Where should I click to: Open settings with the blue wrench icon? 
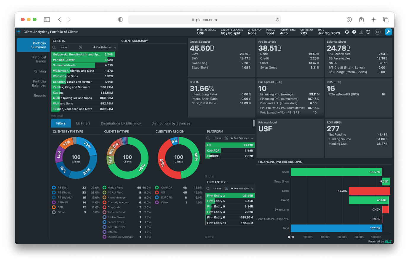(388, 32)
